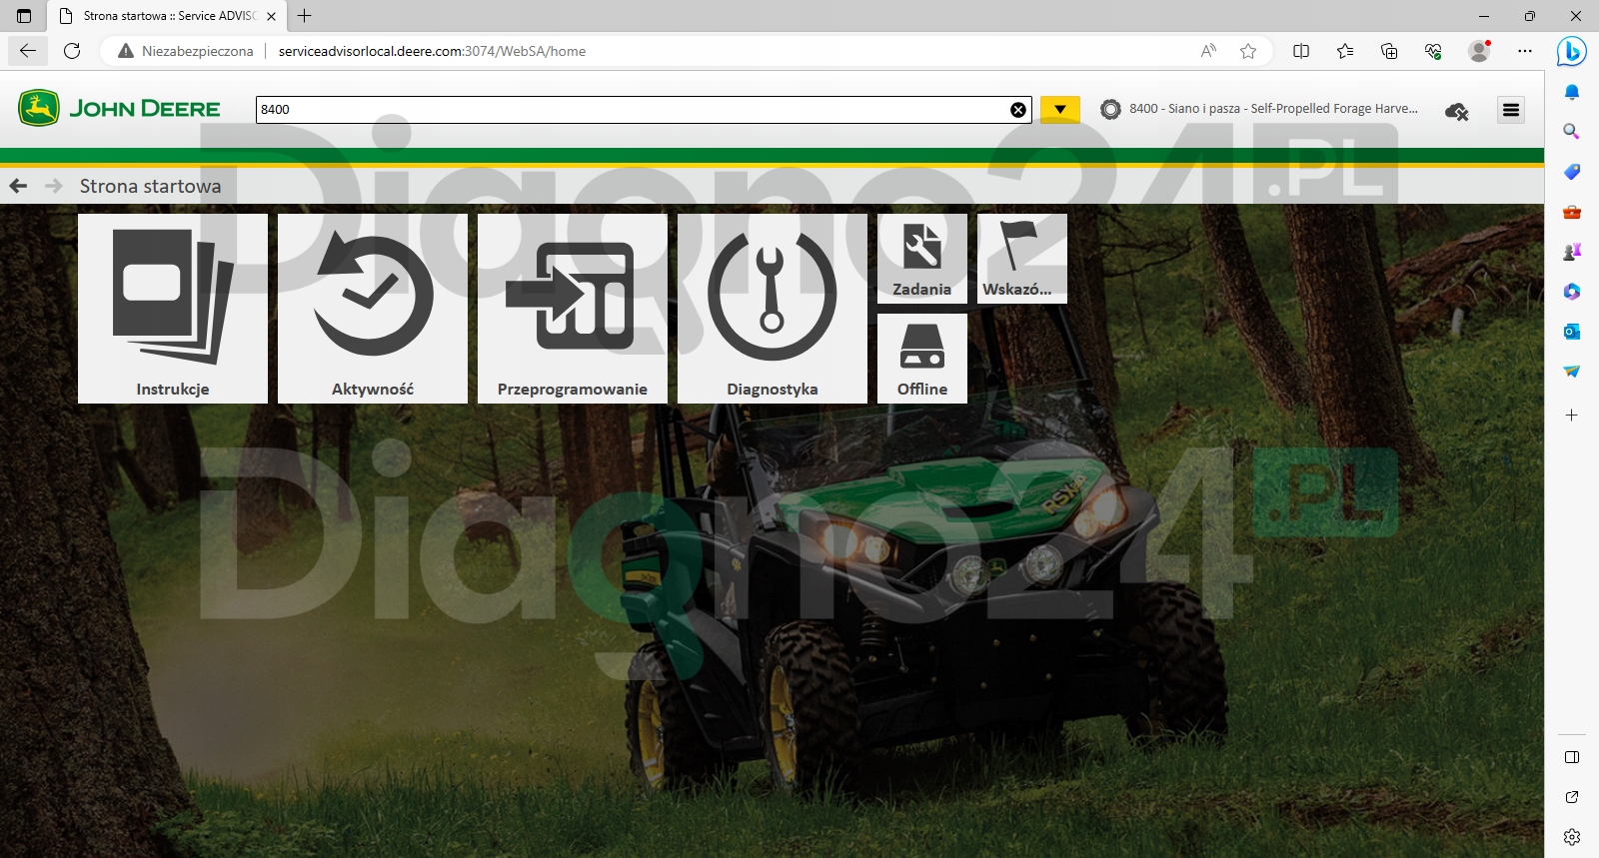Open the sidebar paper plane Drop icon

[1572, 372]
